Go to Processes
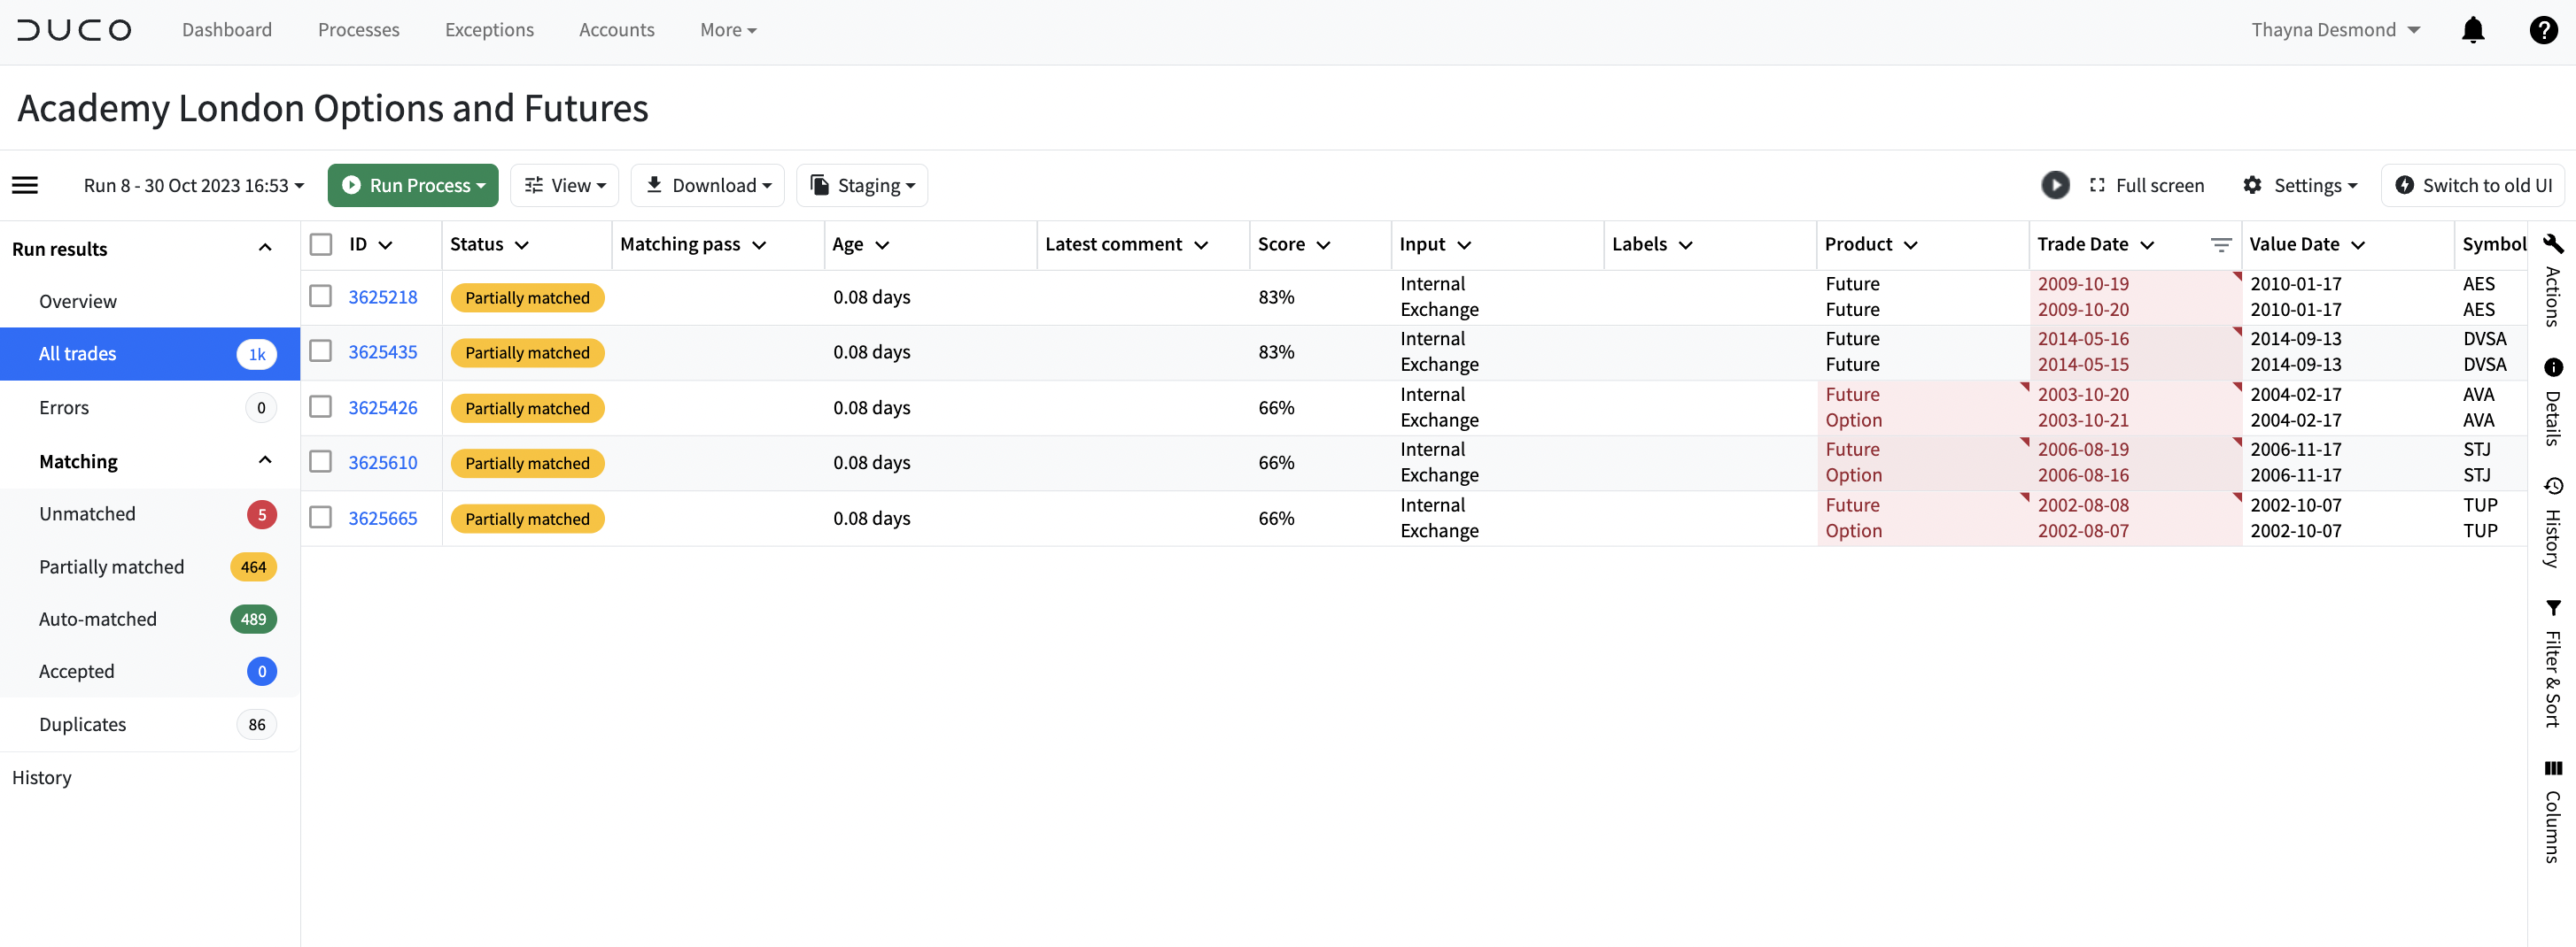The width and height of the screenshot is (2576, 947). tap(359, 30)
